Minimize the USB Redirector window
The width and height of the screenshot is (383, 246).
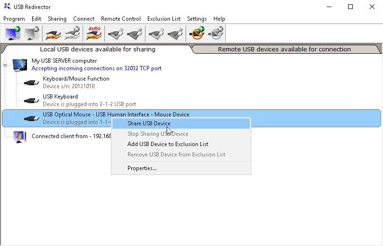click(x=329, y=7)
